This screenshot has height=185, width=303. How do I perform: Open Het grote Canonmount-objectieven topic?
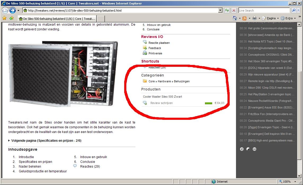pyautogui.click(x=271, y=28)
